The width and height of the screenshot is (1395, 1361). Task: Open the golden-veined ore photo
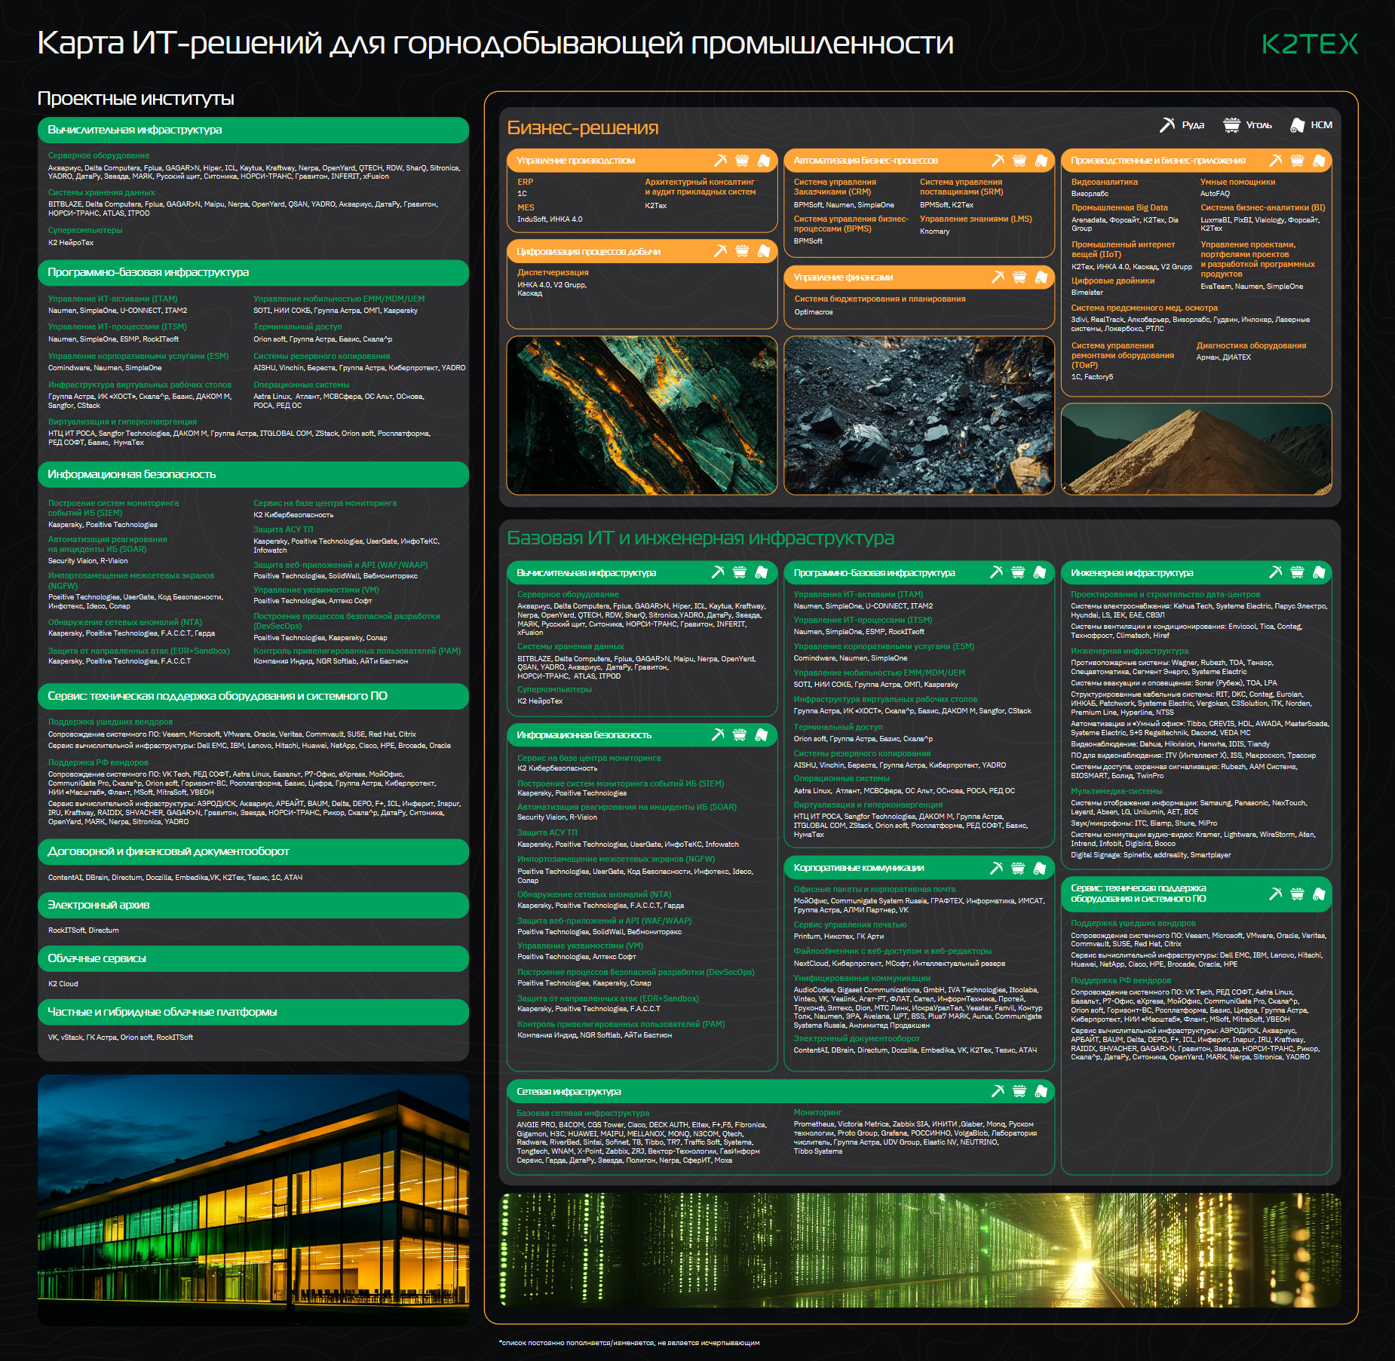pos(642,415)
